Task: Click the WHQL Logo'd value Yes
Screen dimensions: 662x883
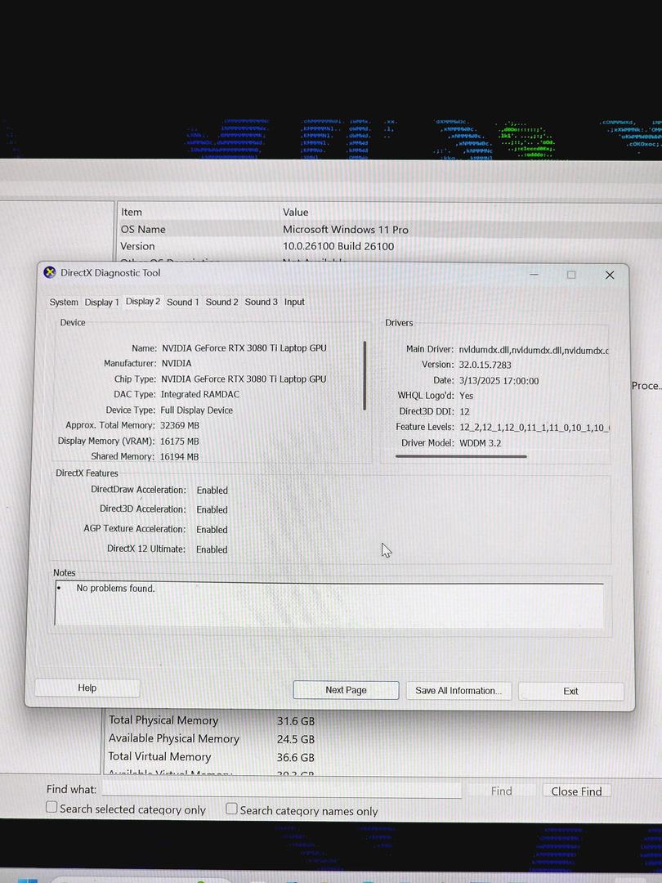Action: click(x=466, y=396)
